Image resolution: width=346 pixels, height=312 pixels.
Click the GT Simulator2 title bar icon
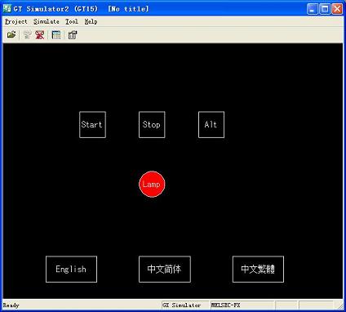pyautogui.click(x=7, y=8)
